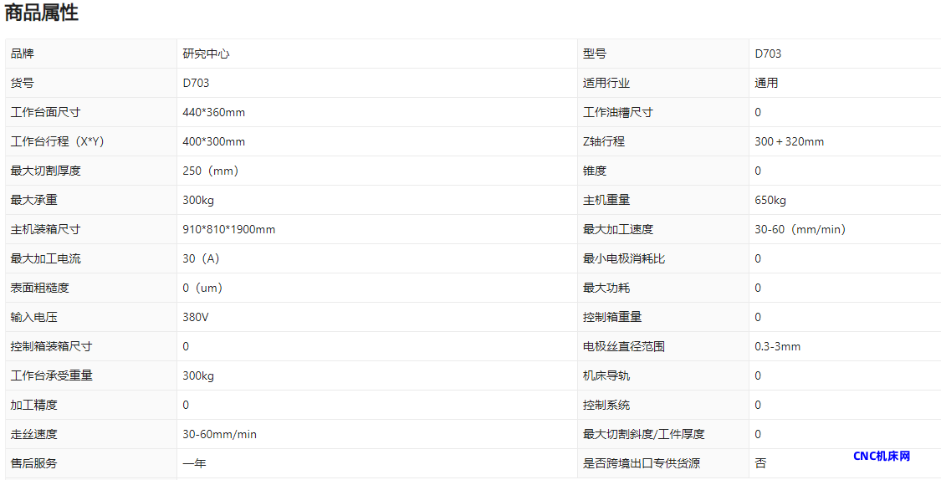Select the 输入电压 value 380V
941x480 pixels.
196,317
